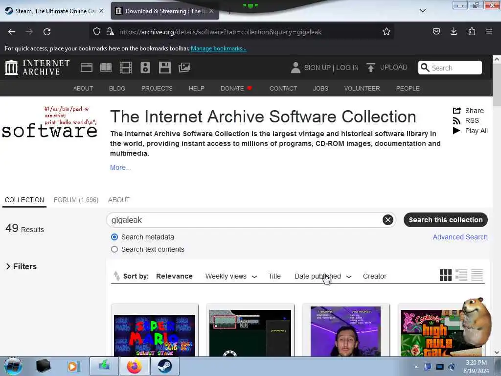Switch to tile grid view
This screenshot has height=376, width=501.
446,275
